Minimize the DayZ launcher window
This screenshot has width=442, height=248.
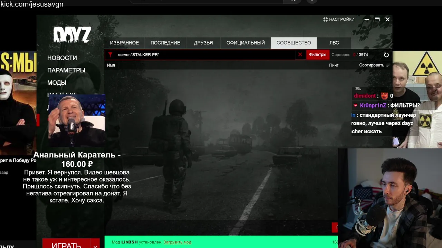pyautogui.click(x=367, y=20)
